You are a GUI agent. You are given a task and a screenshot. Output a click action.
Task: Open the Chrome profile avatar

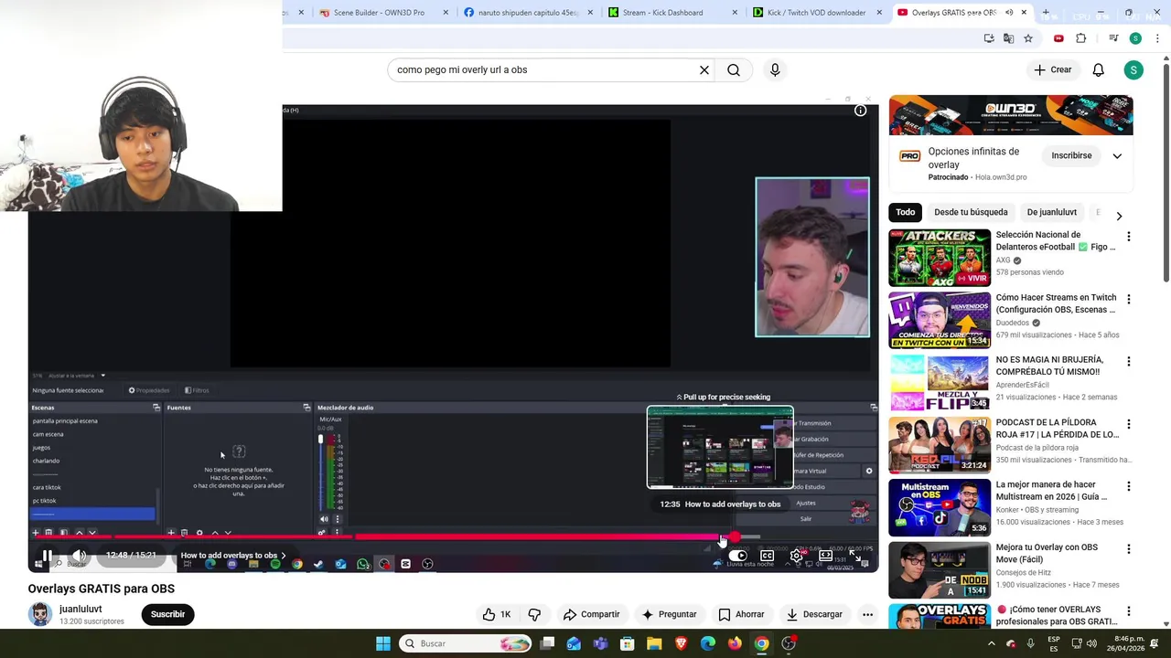(1135, 38)
